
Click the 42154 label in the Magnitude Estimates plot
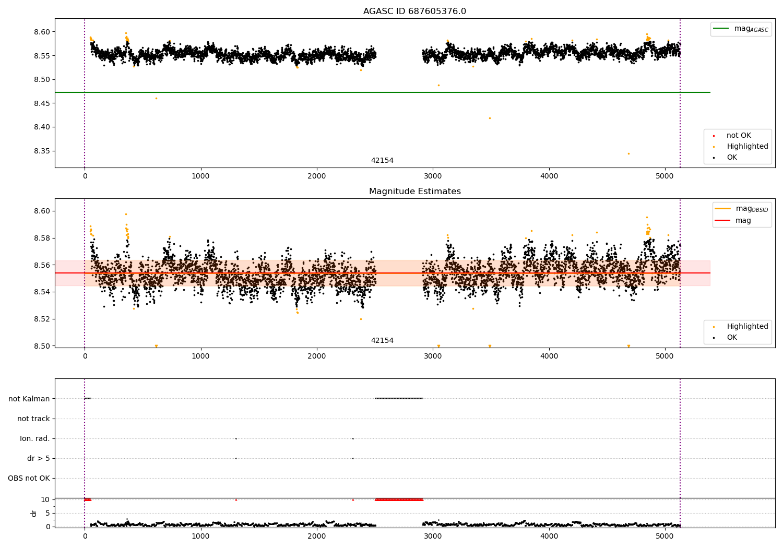point(382,341)
